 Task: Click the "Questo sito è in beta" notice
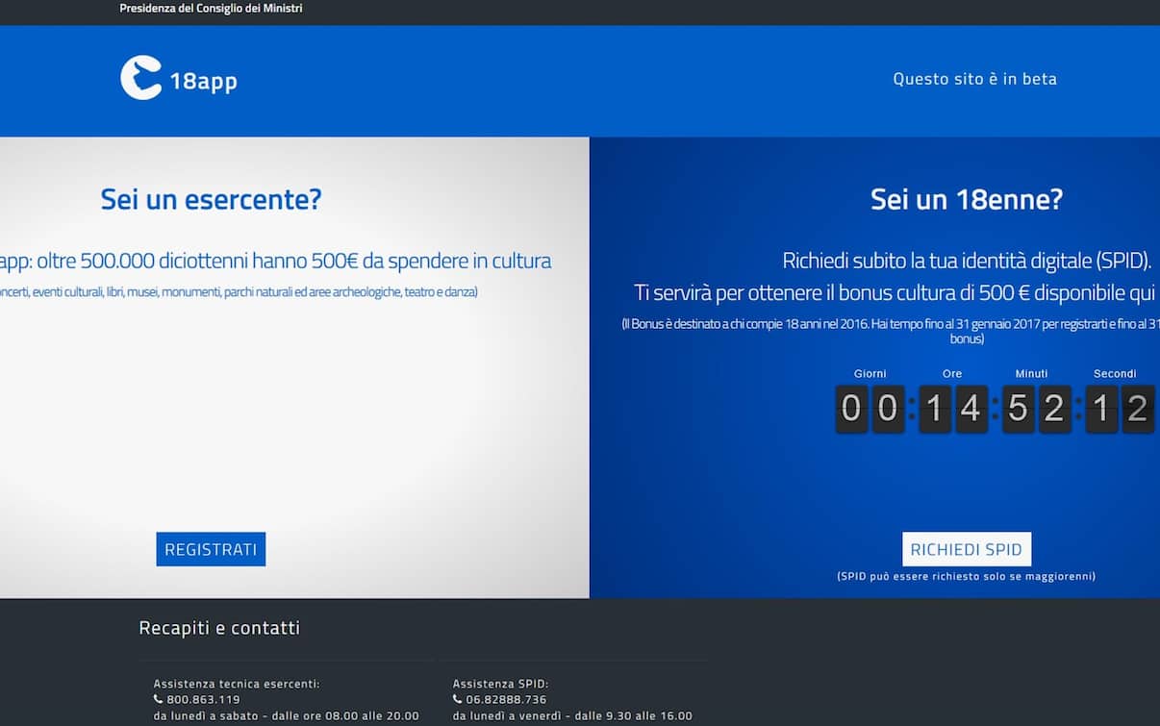tap(974, 79)
